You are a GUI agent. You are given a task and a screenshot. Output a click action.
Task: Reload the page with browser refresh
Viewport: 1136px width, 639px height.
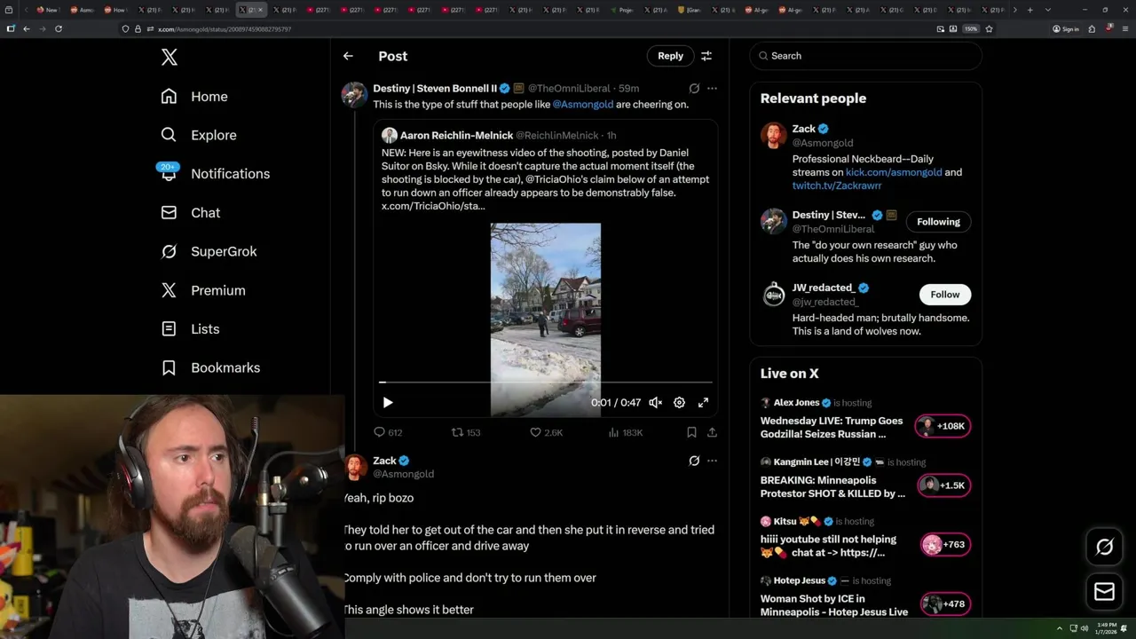click(x=59, y=28)
